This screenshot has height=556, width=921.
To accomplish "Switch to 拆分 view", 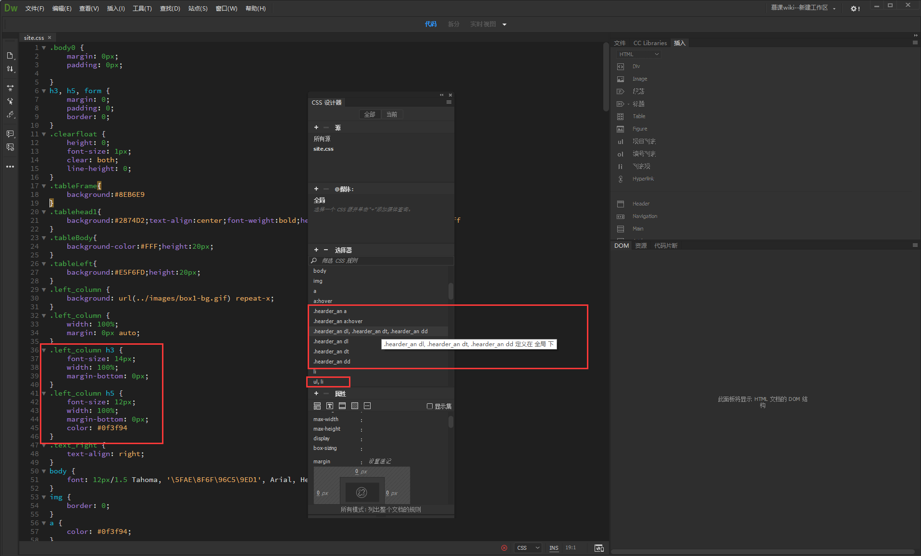I will coord(453,24).
